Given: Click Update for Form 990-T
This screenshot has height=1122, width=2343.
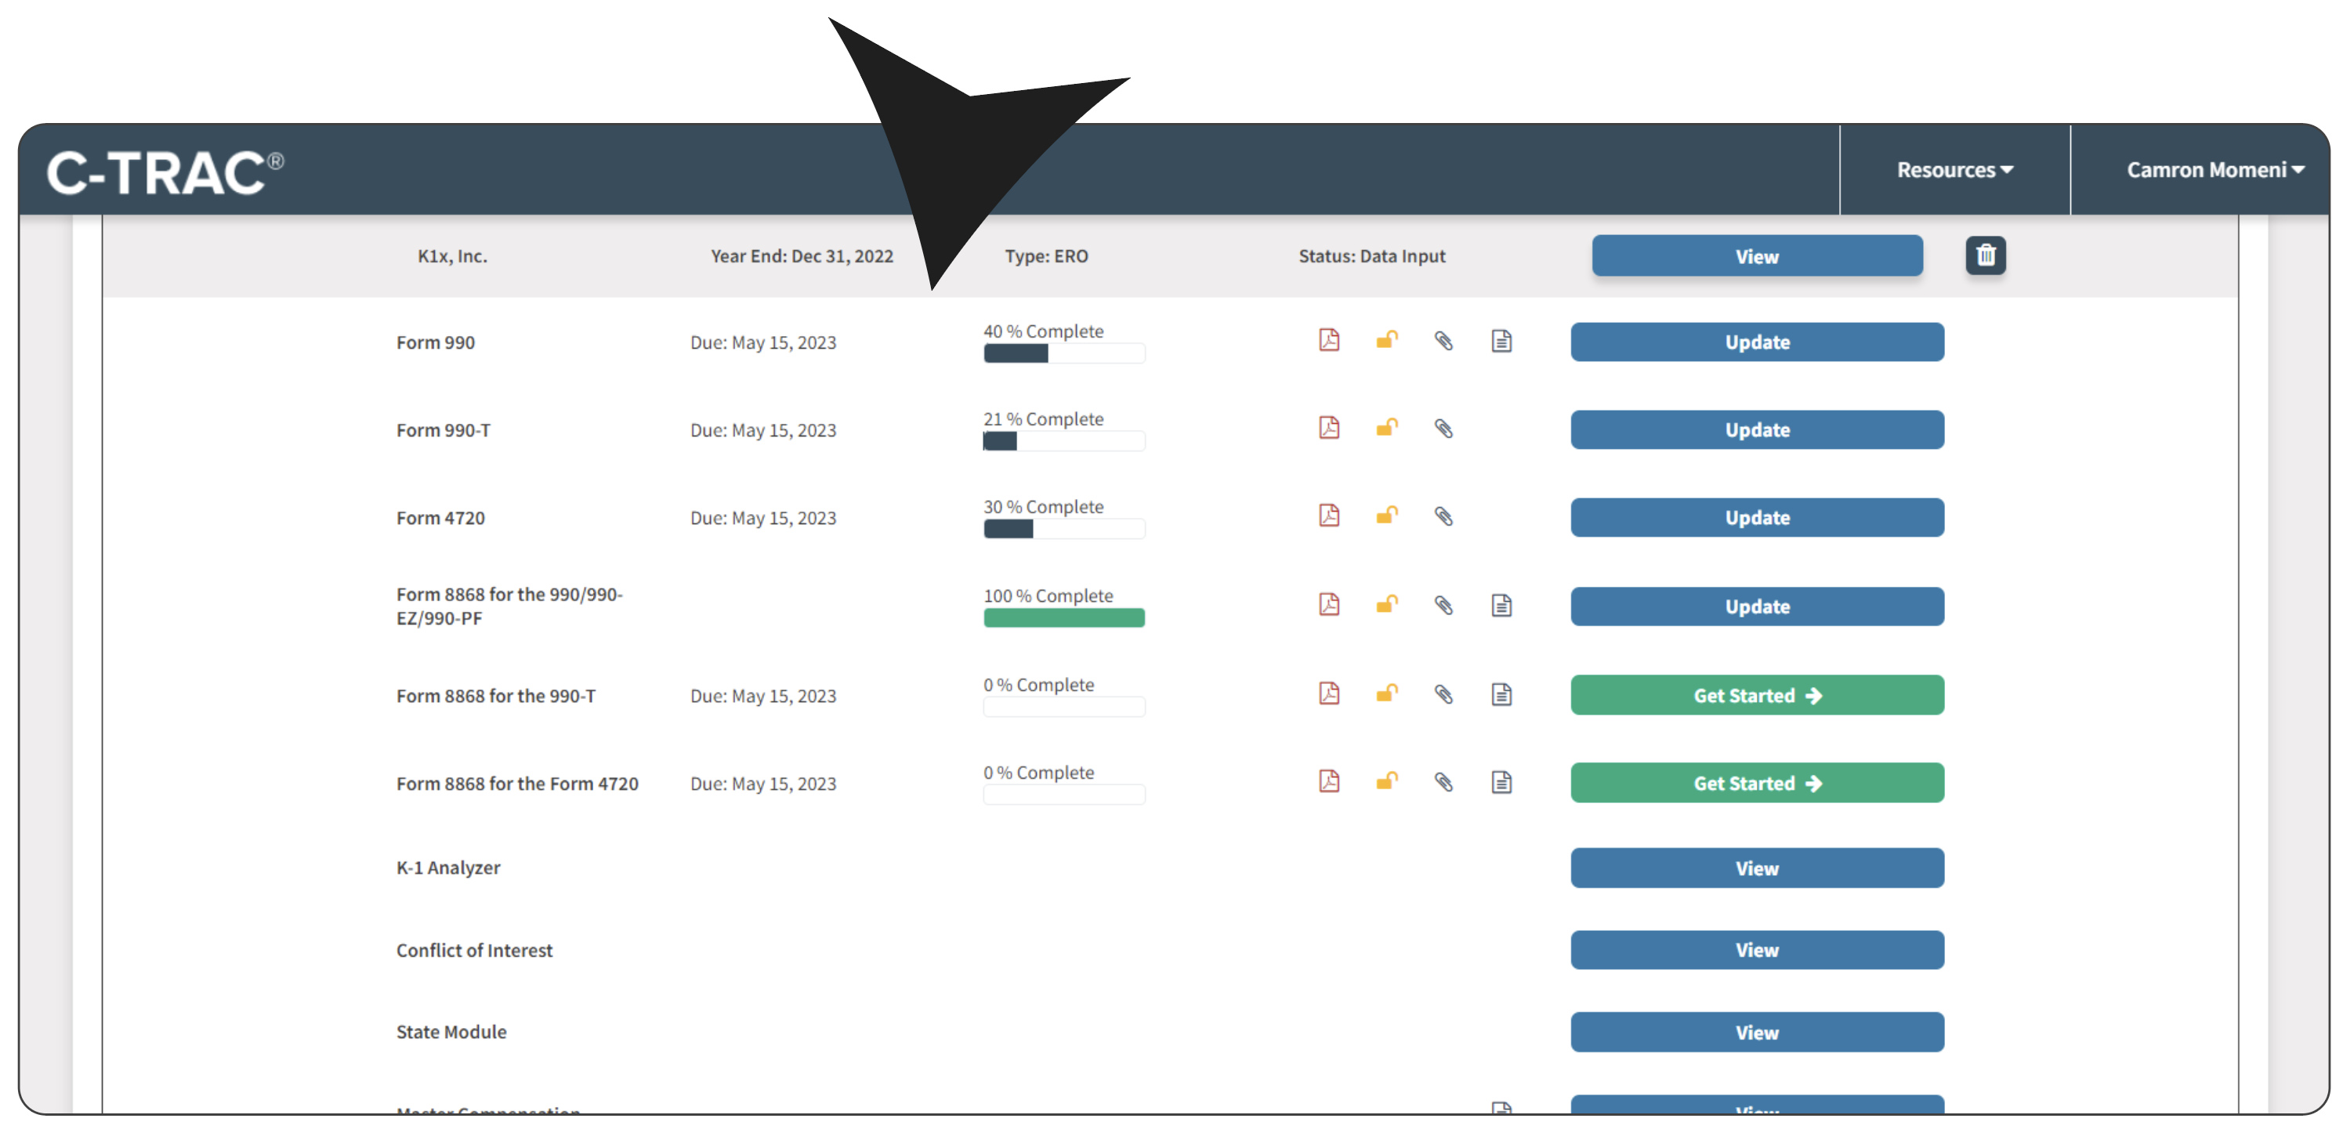Looking at the screenshot, I should pos(1756,430).
